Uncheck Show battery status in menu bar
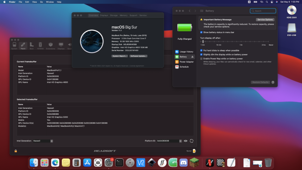This screenshot has width=302, height=170. [x=201, y=32]
